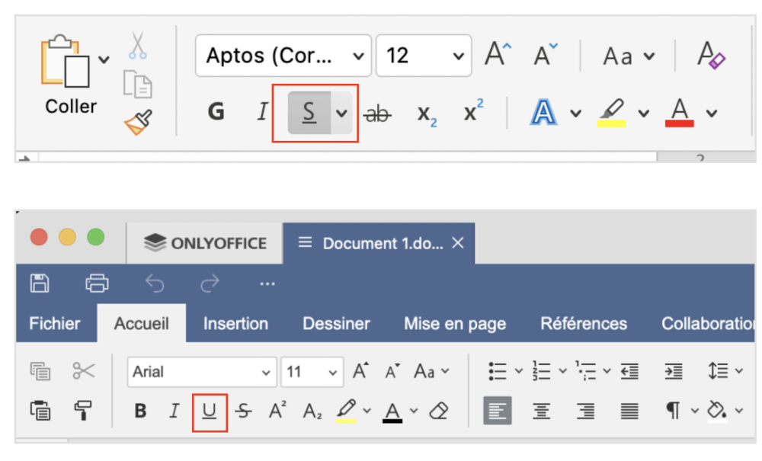Click the purple eraser clear formatting icon
Image resolution: width=762 pixels, height=461 pixels.
[712, 56]
